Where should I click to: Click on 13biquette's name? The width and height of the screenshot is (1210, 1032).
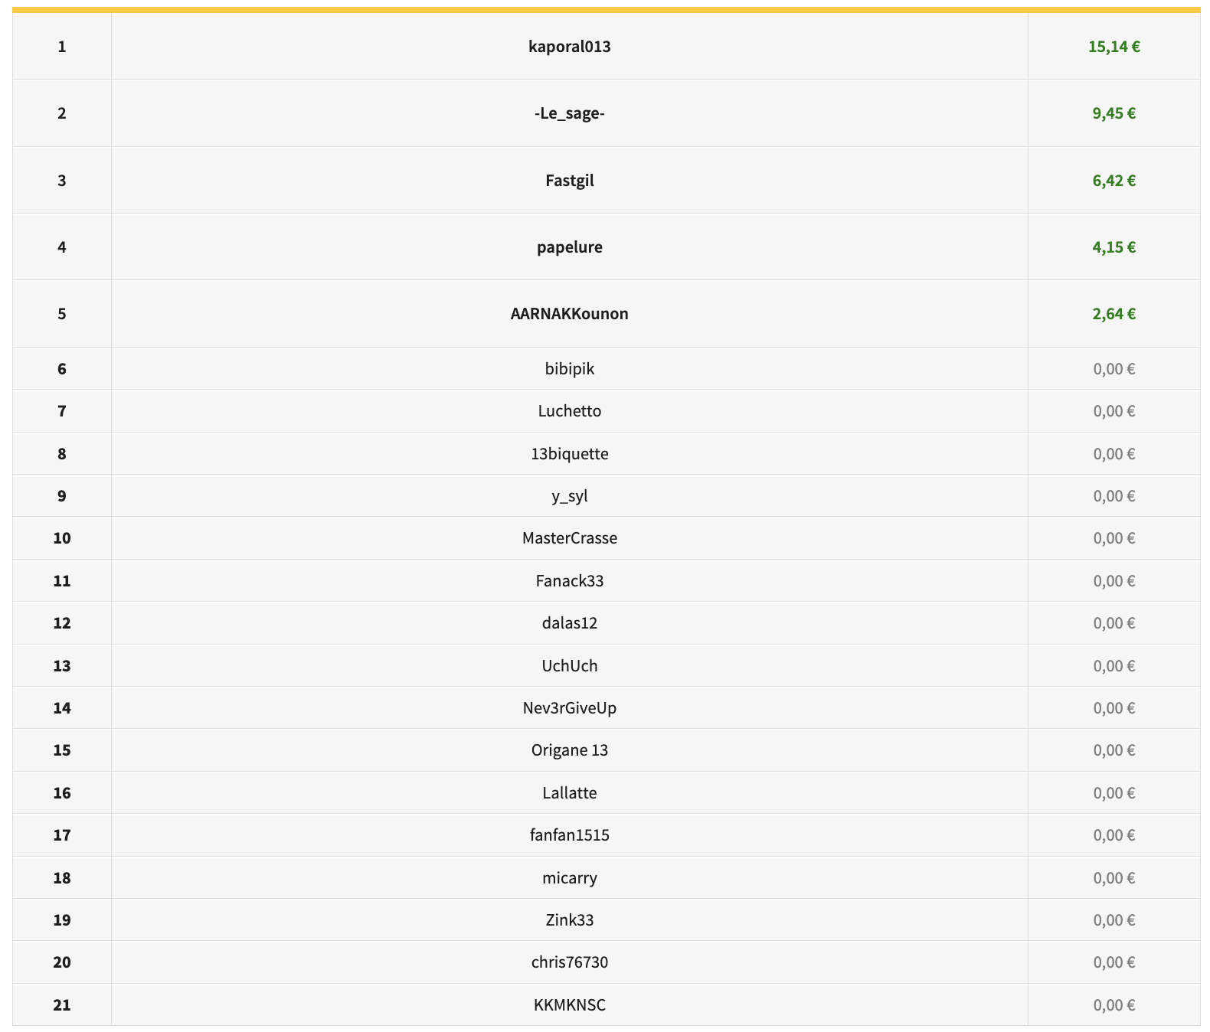pyautogui.click(x=569, y=454)
